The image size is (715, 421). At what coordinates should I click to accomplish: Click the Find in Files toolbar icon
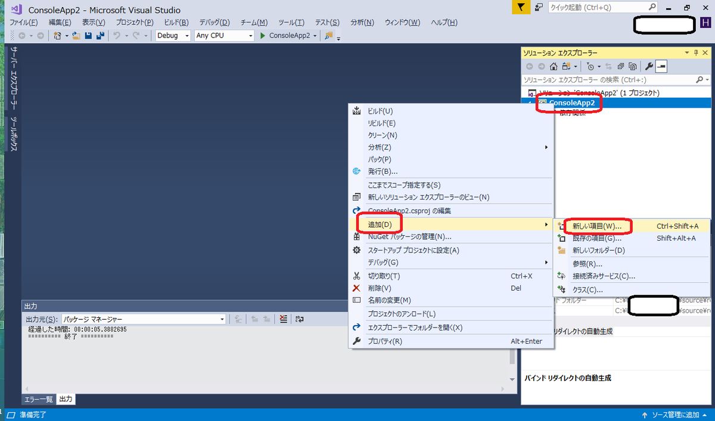tap(328, 36)
